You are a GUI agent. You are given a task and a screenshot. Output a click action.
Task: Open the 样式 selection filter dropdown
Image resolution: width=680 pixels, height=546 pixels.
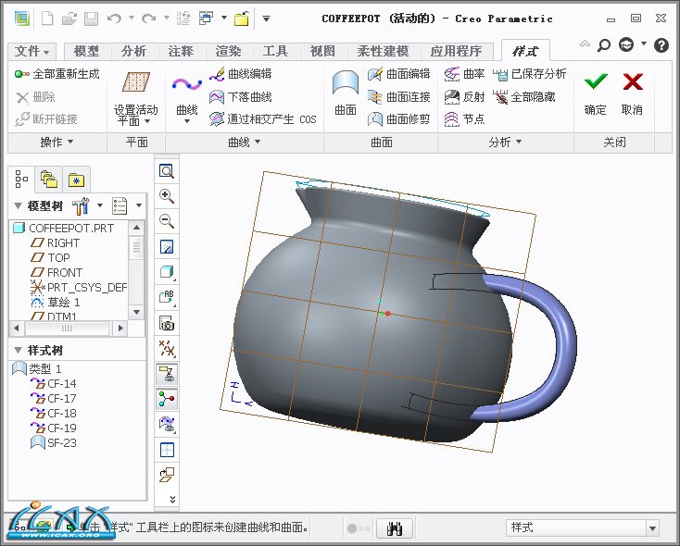tap(650, 527)
